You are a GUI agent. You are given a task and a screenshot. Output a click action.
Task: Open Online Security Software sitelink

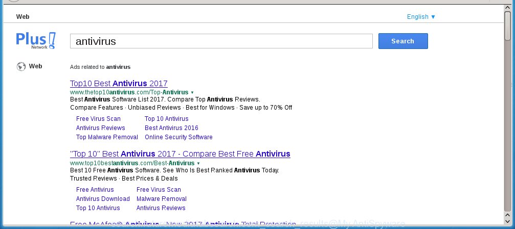(x=178, y=137)
